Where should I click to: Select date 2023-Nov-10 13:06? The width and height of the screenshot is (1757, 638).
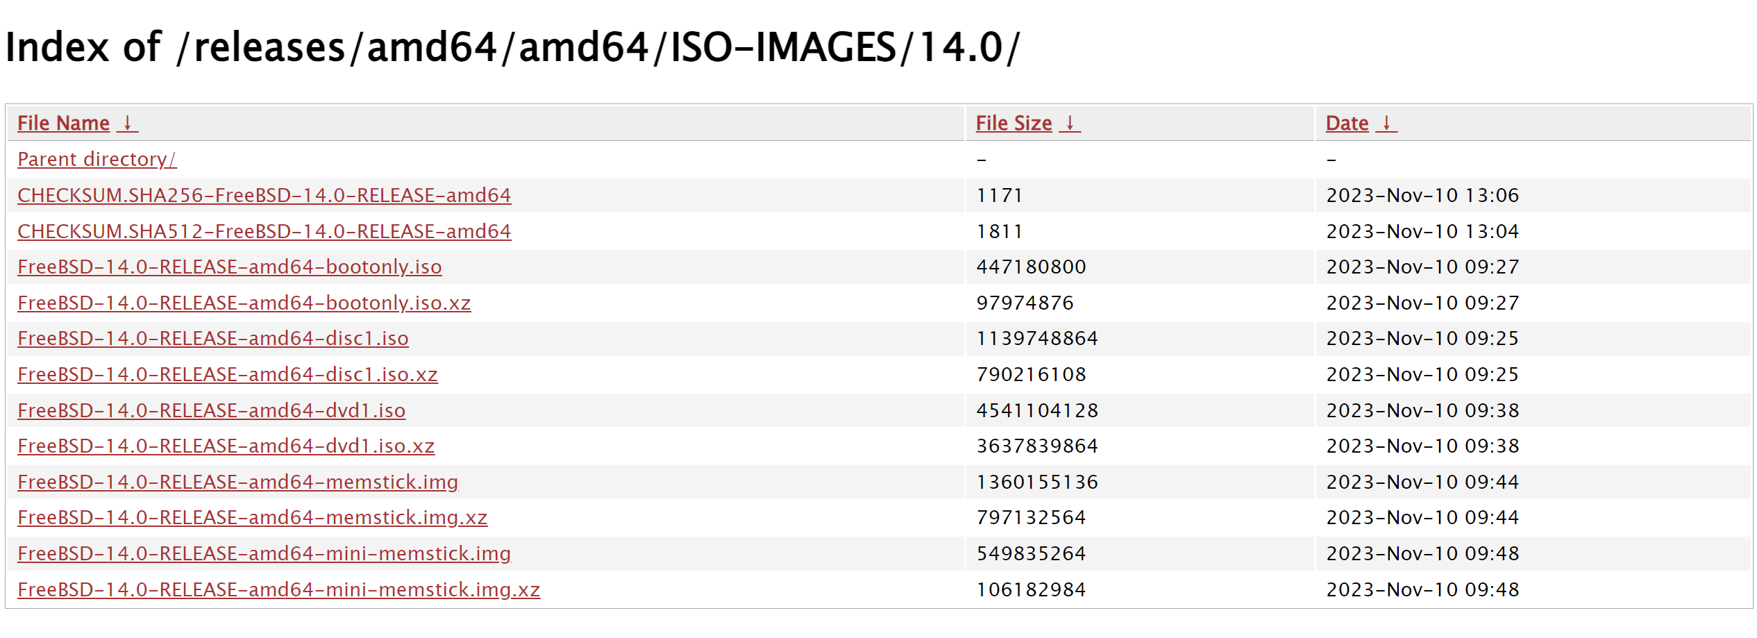tap(1422, 195)
